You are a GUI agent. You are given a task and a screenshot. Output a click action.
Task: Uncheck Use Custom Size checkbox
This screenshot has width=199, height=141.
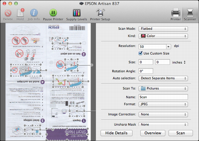point(140,53)
